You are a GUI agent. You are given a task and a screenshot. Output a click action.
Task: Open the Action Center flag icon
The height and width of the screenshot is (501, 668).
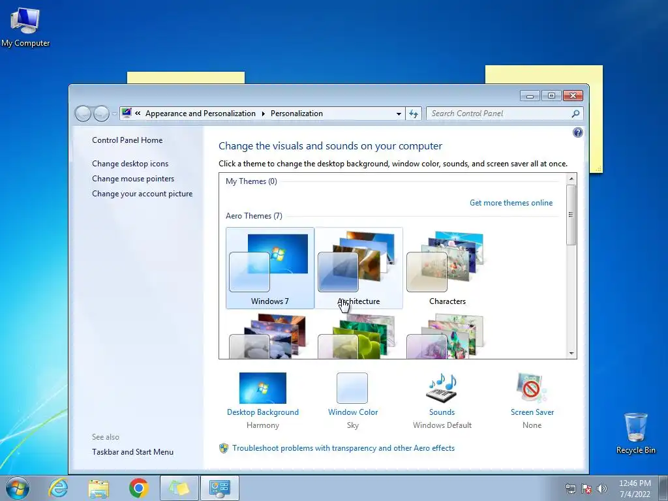click(x=586, y=489)
